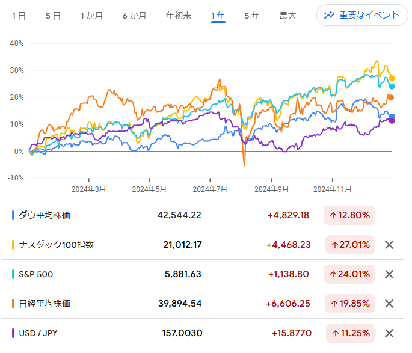This screenshot has height=353, width=412.
Task: Click the 42,544.22 price value
Action: 179,215
